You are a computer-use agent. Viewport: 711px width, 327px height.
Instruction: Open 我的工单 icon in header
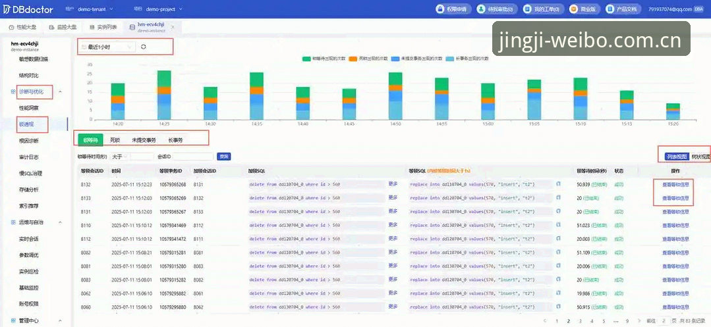point(526,9)
